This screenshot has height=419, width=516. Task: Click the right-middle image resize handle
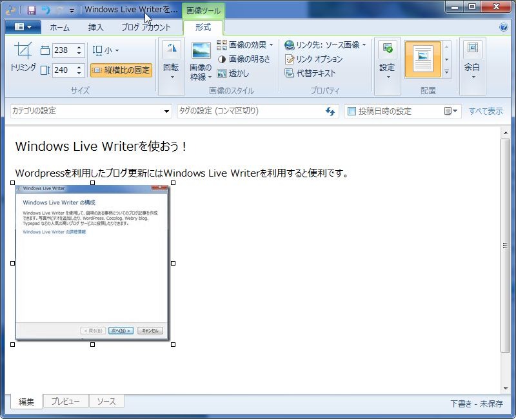tap(173, 263)
